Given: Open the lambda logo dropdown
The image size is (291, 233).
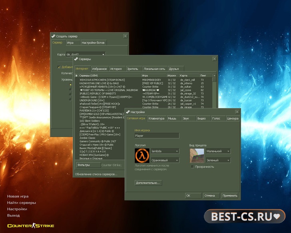Looking at the screenshot, I should [165, 151].
